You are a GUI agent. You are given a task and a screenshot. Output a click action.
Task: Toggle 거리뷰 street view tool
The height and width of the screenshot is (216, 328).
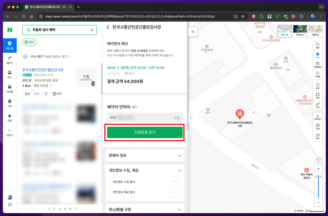tap(317, 74)
